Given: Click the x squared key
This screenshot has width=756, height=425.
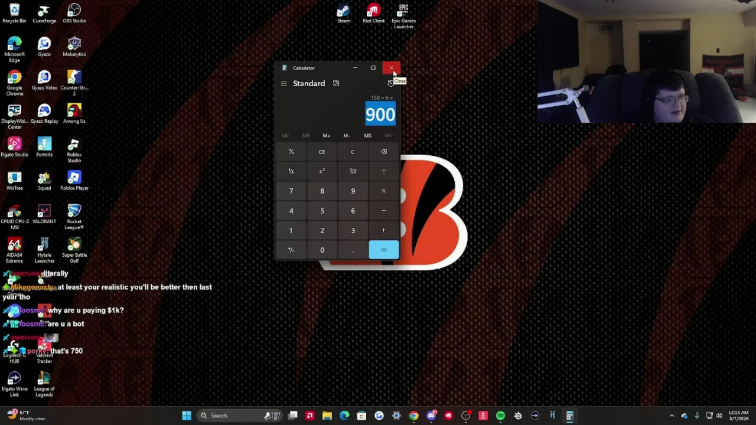Looking at the screenshot, I should [322, 171].
